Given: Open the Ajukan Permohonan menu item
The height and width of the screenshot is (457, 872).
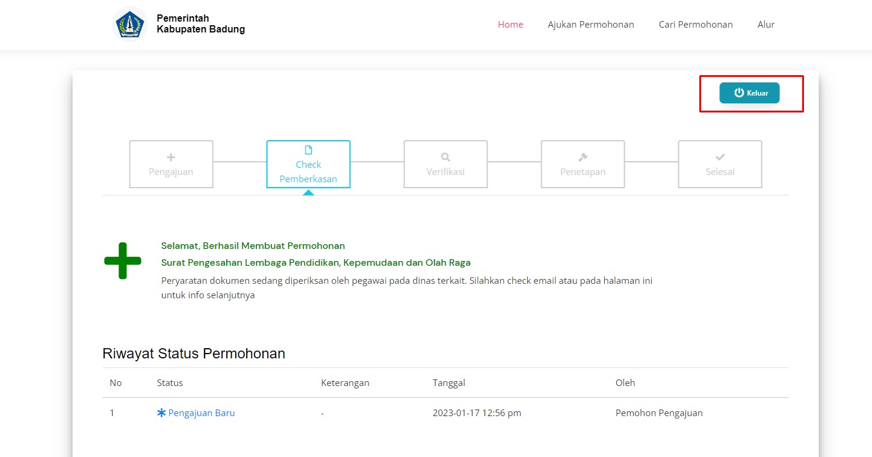Looking at the screenshot, I should [590, 25].
